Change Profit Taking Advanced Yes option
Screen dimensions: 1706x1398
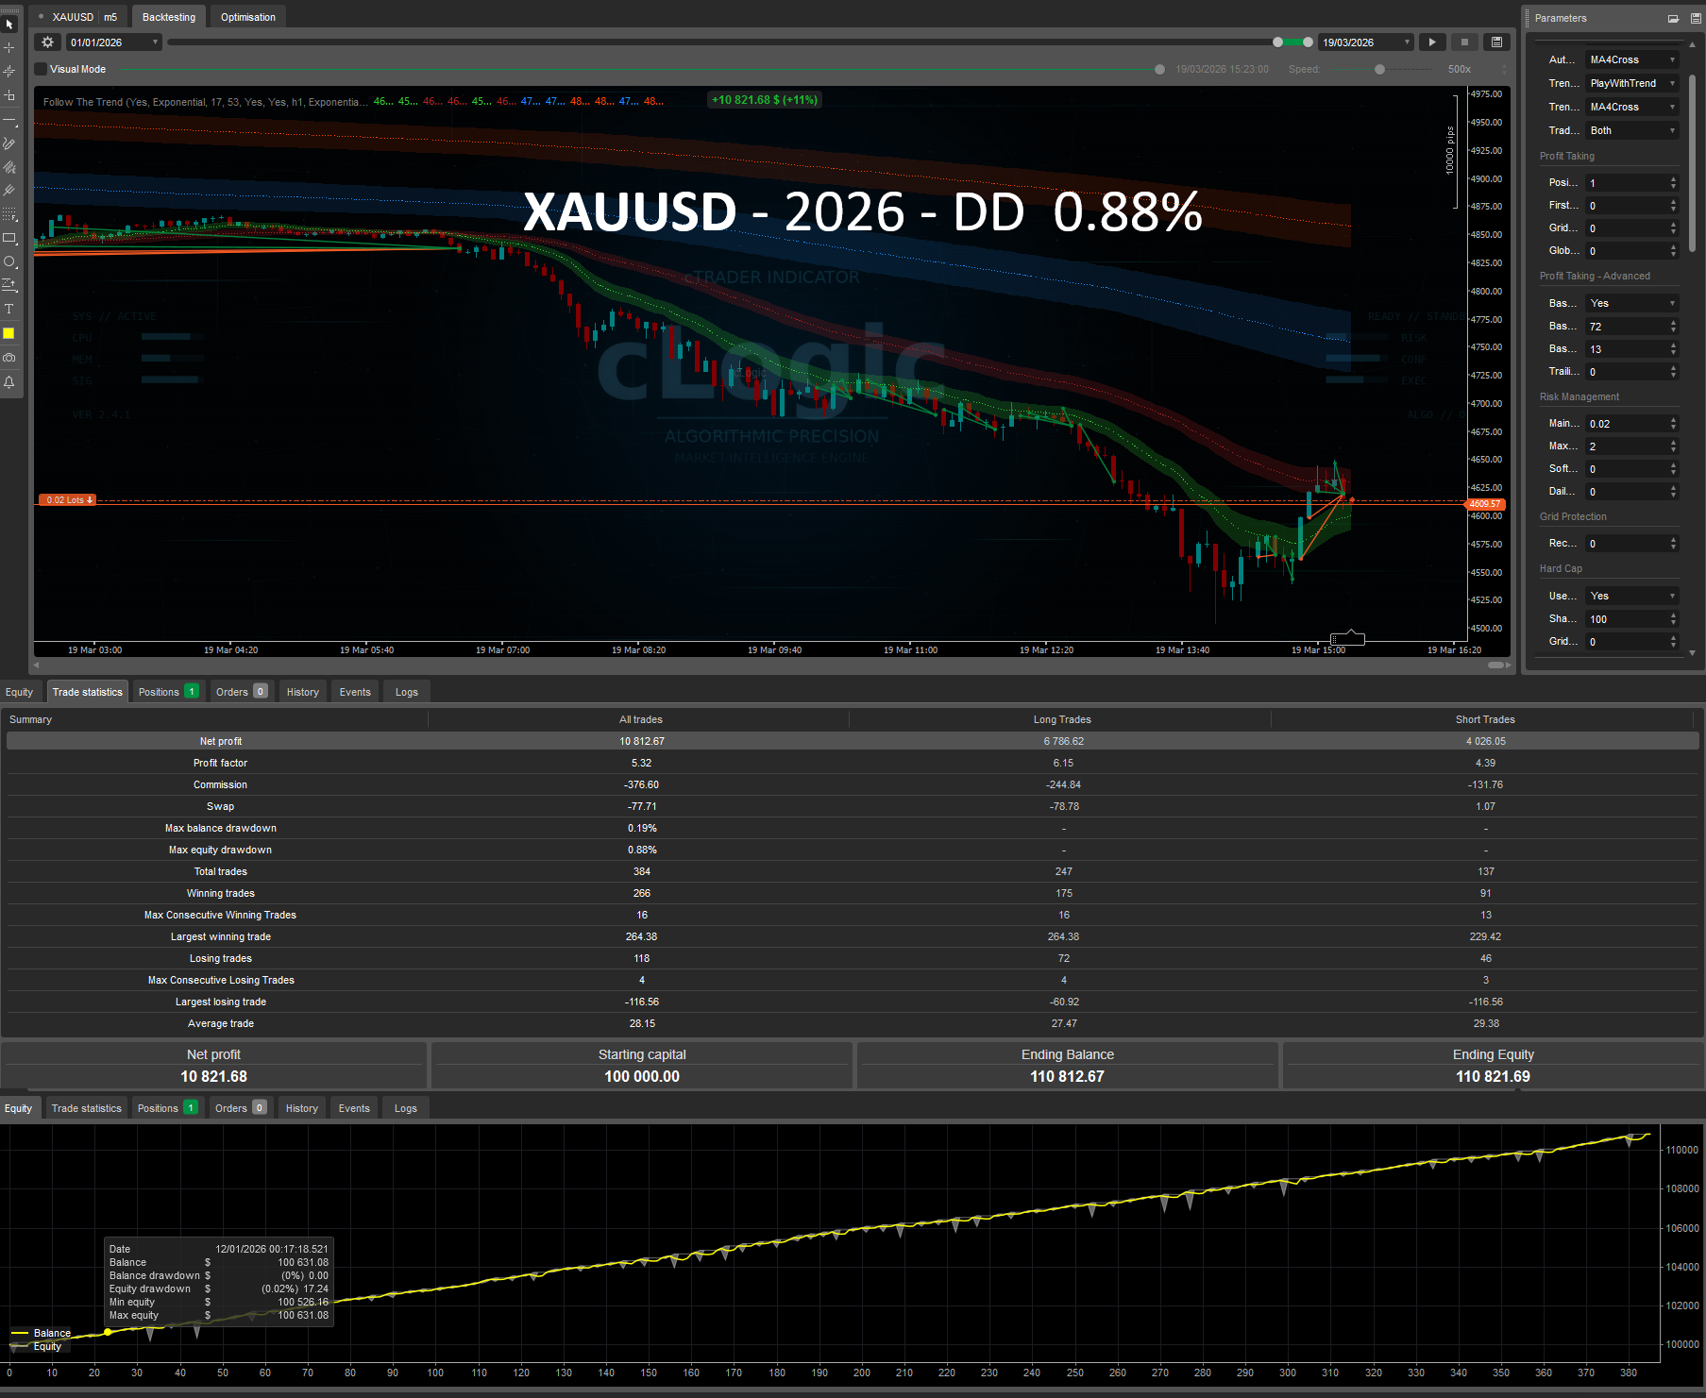[x=1632, y=303]
